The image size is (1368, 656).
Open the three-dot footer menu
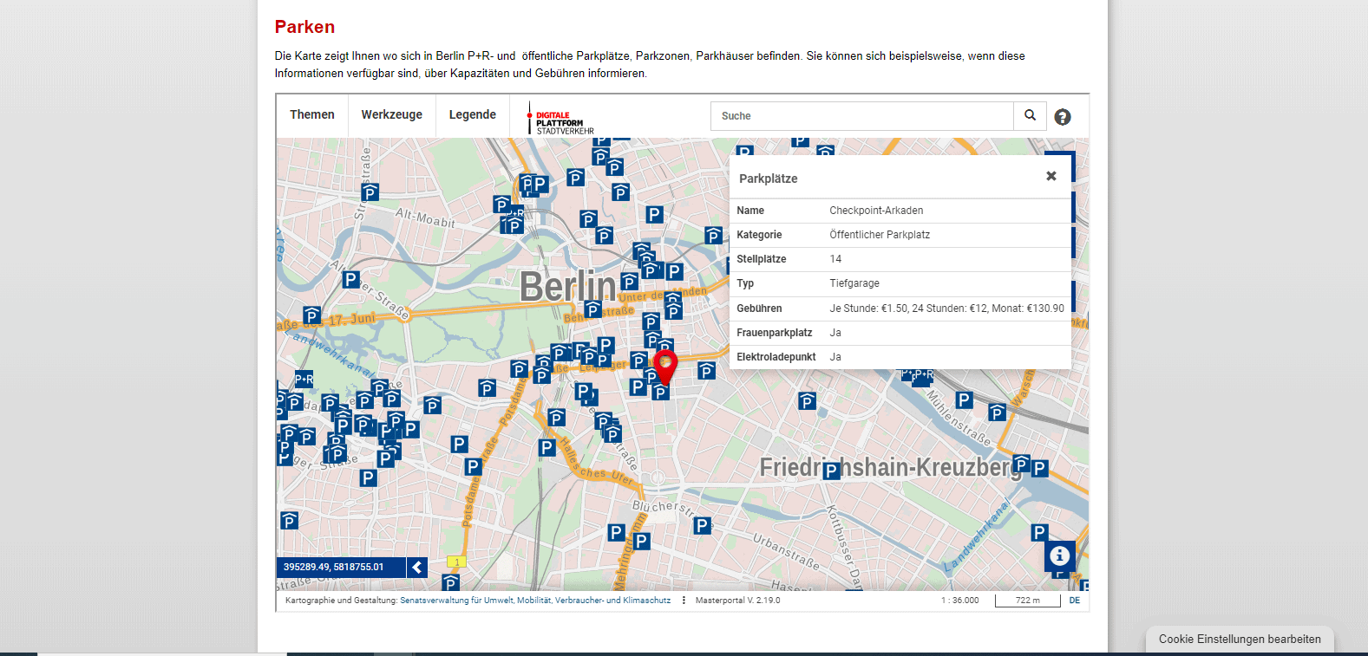click(684, 601)
